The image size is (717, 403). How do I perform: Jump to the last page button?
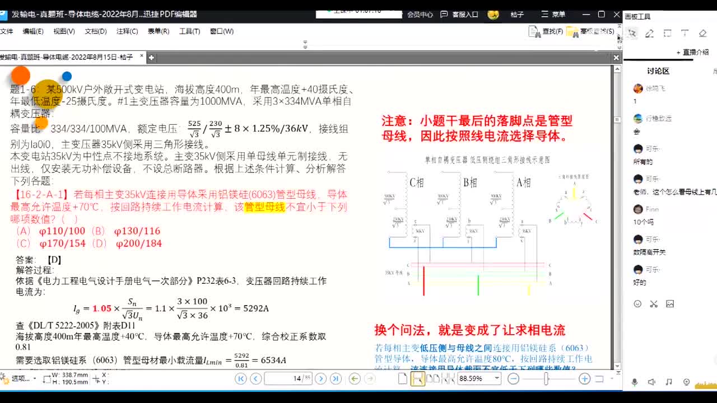336,379
